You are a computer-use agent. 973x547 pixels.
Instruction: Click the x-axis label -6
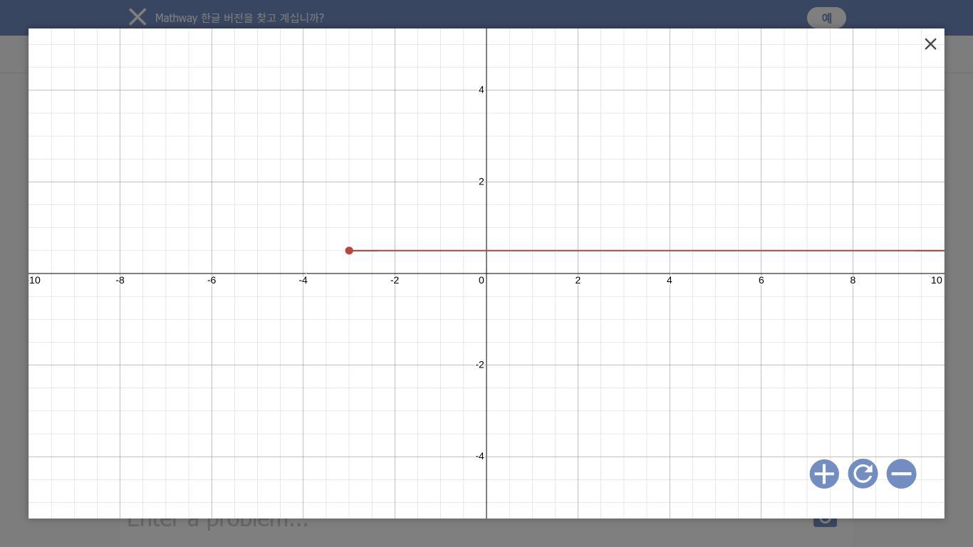pos(212,281)
